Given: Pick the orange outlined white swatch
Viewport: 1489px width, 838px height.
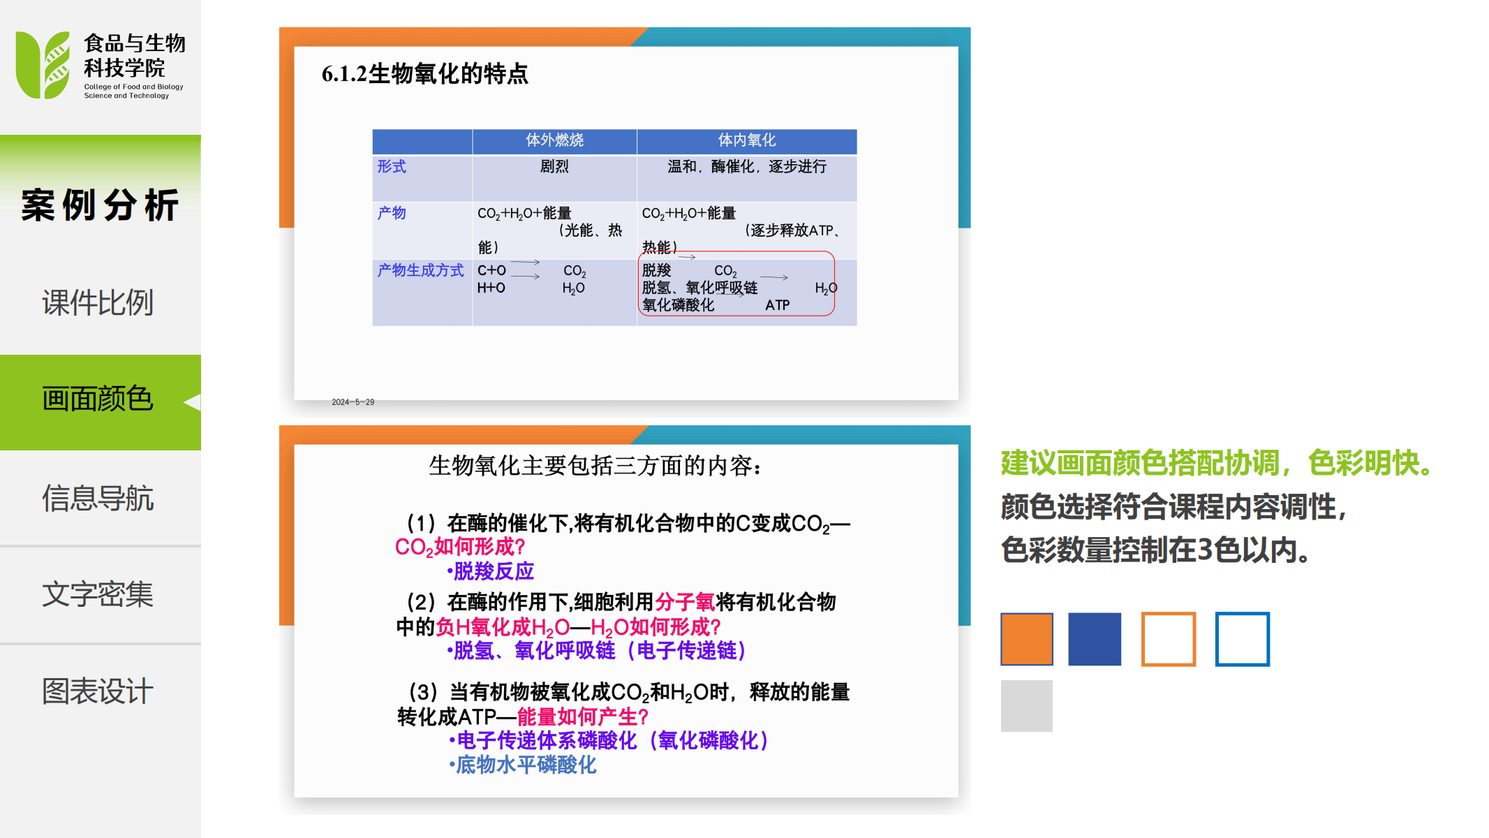Looking at the screenshot, I should click(1168, 639).
